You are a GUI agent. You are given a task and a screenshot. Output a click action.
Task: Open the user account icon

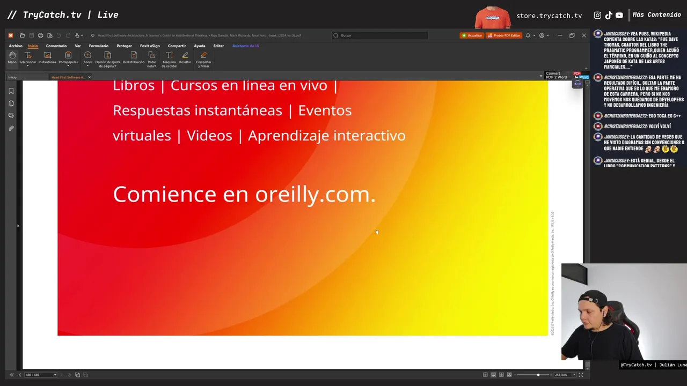[542, 35]
